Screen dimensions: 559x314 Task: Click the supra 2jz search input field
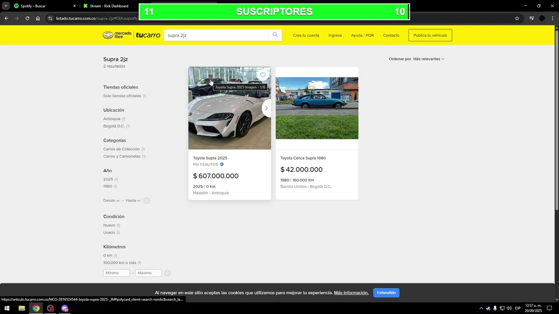click(x=216, y=35)
